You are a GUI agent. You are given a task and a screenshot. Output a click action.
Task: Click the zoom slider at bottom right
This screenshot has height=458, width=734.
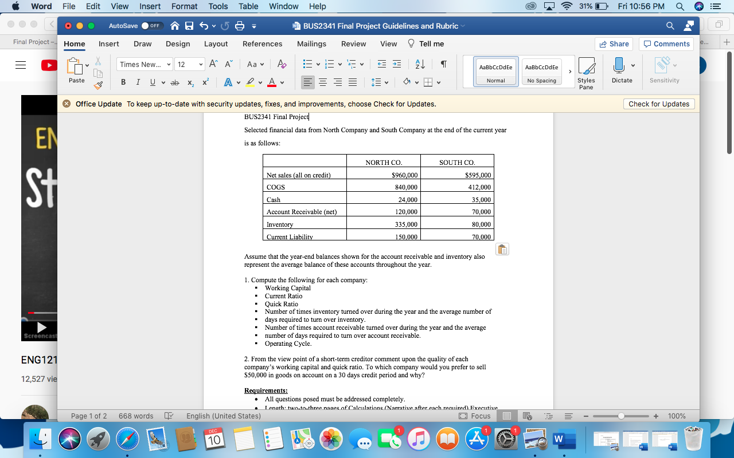pos(621,416)
